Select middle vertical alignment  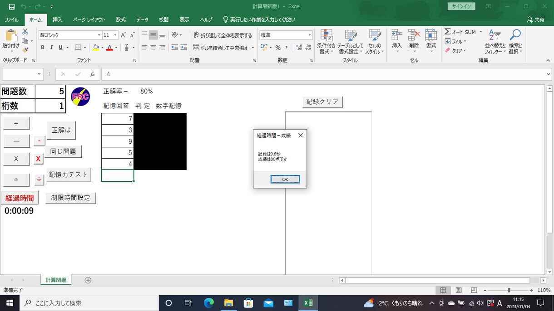click(153, 35)
